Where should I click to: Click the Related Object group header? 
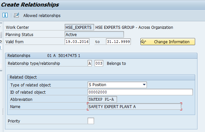[23, 77]
